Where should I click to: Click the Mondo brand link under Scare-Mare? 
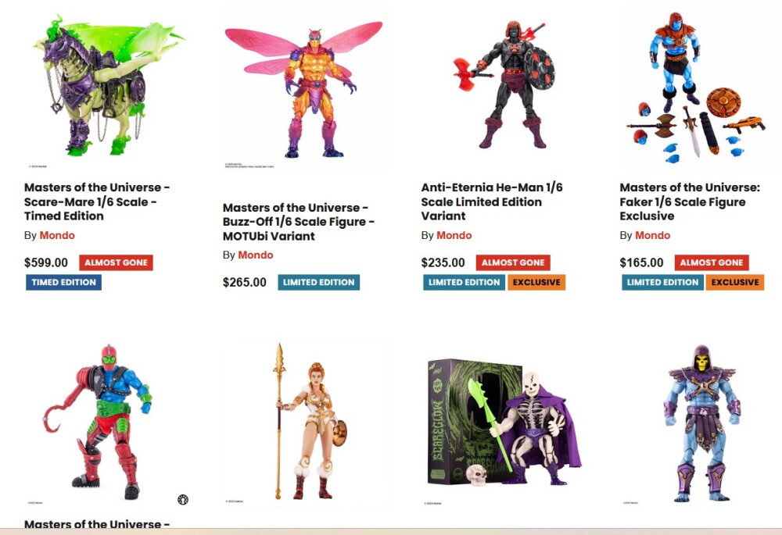(57, 235)
